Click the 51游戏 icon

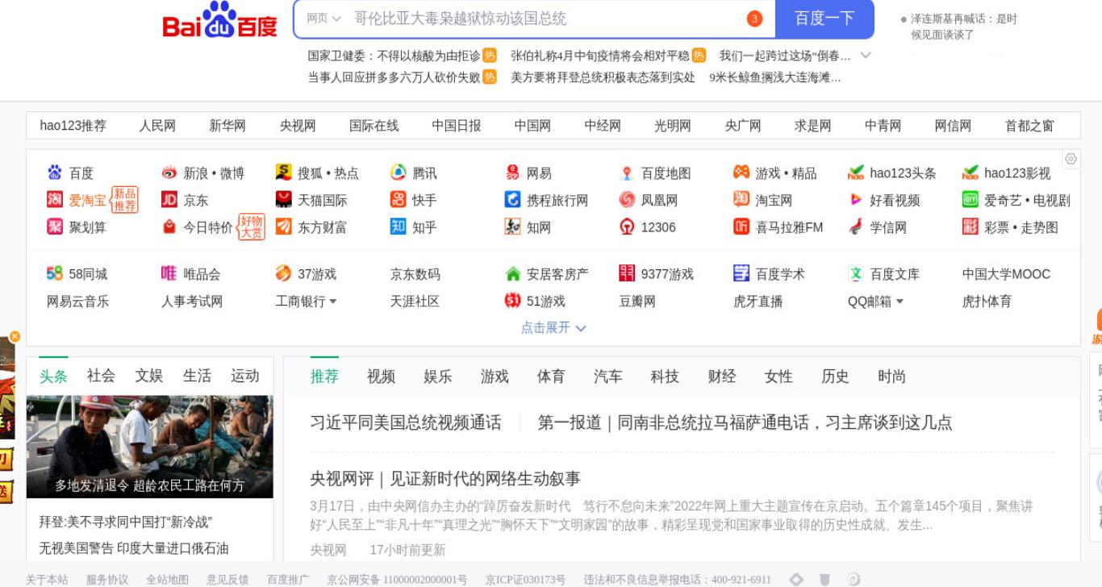click(x=512, y=301)
